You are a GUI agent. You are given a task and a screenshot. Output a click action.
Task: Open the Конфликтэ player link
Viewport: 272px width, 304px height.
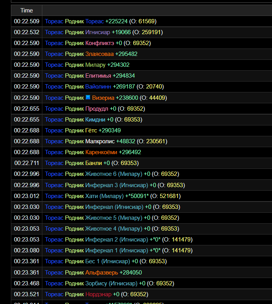99,43
